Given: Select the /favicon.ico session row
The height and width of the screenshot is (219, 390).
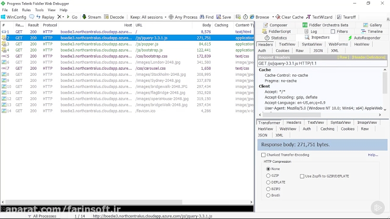Looking at the screenshot, I should (127, 111).
